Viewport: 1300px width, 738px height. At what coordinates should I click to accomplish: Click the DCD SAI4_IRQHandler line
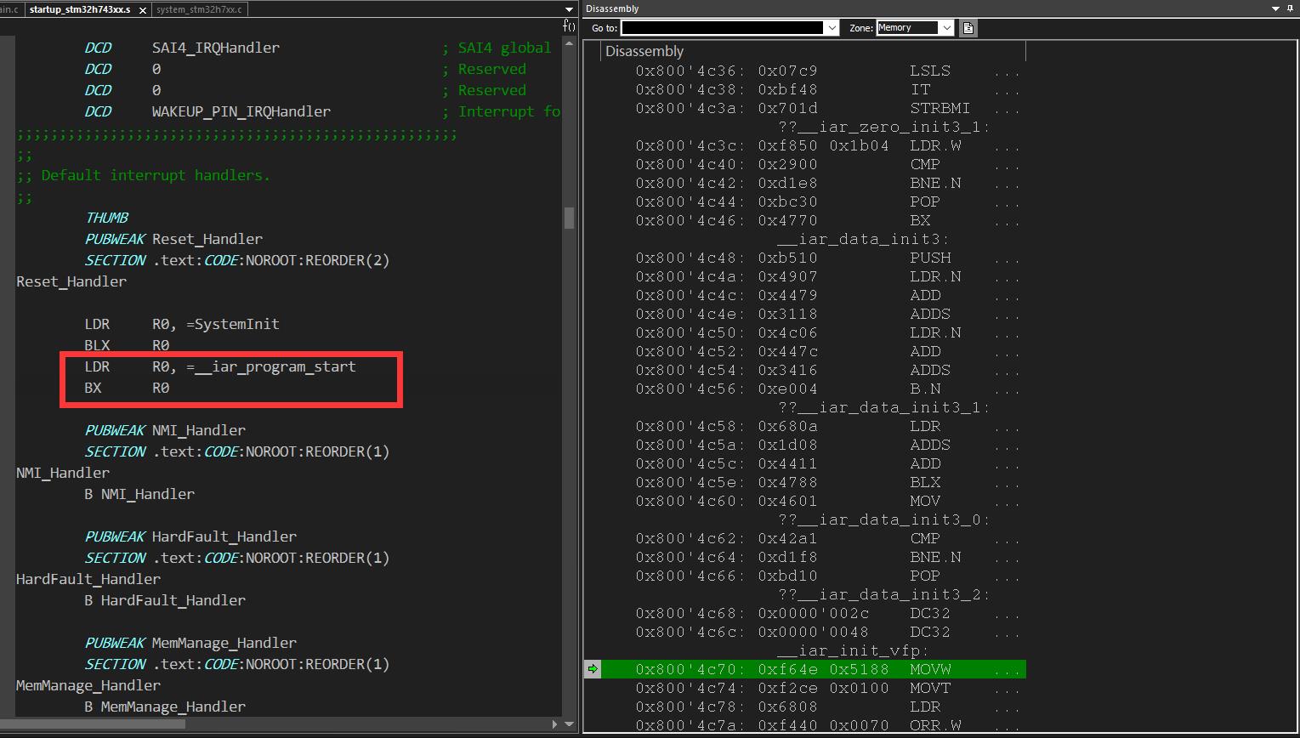point(182,48)
